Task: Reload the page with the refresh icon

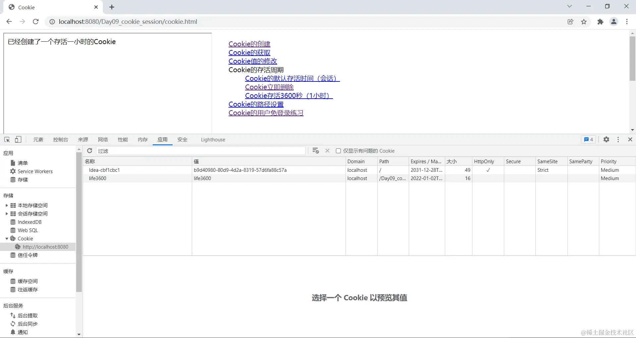Action: [x=36, y=22]
